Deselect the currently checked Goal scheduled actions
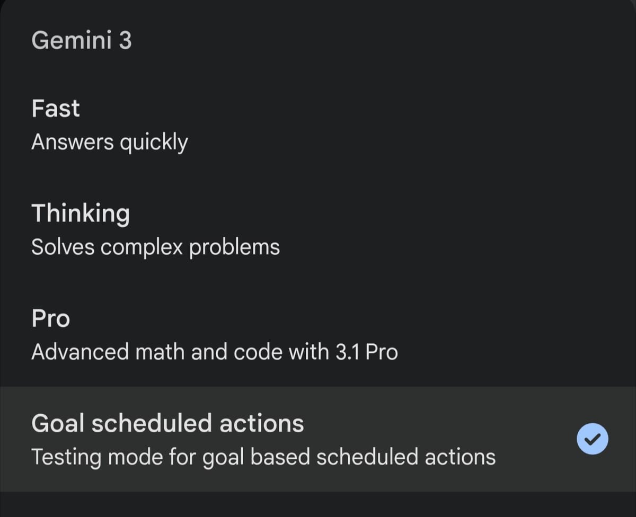The height and width of the screenshot is (517, 636). pos(593,439)
